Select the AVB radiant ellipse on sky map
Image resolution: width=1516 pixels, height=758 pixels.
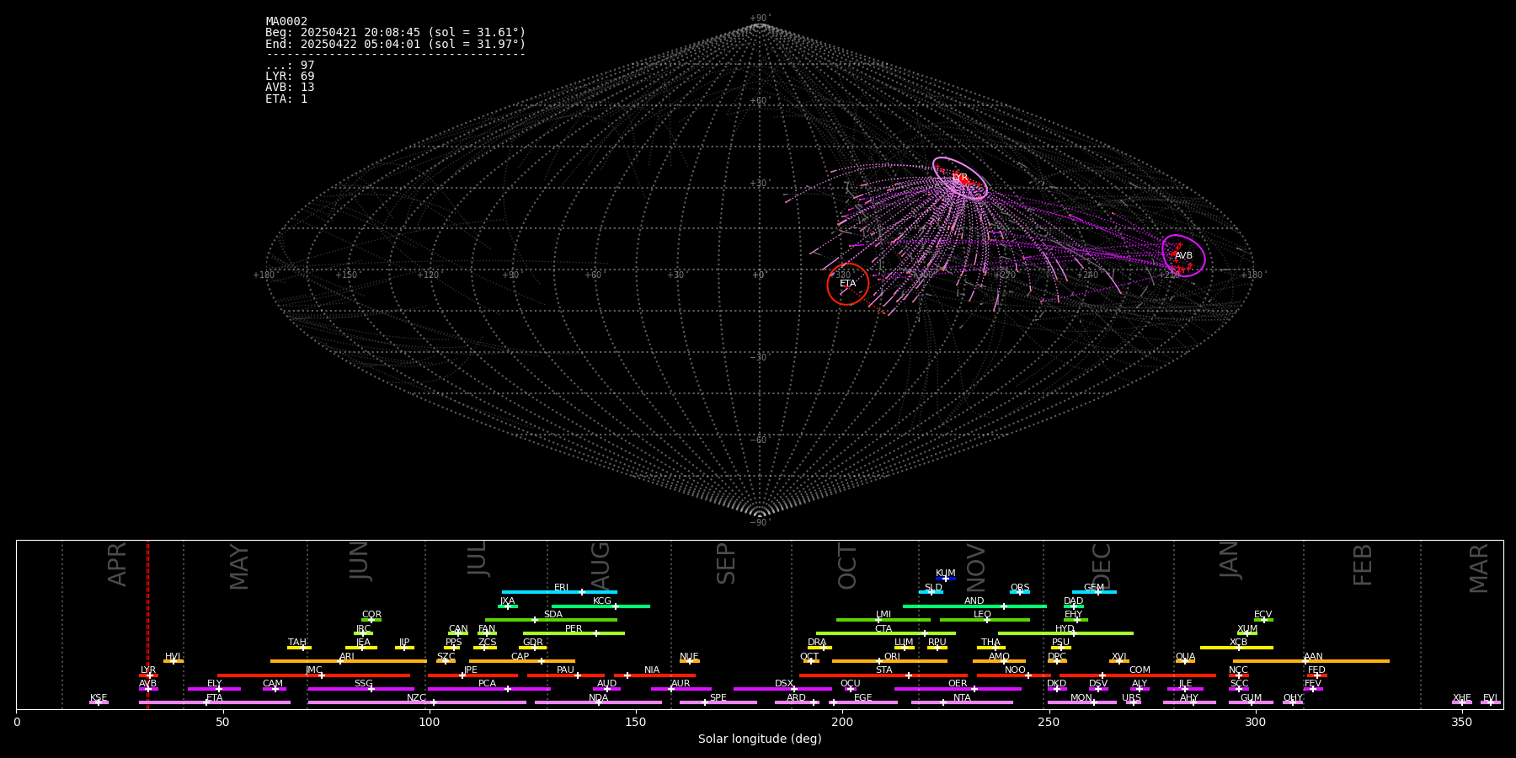coord(1183,255)
